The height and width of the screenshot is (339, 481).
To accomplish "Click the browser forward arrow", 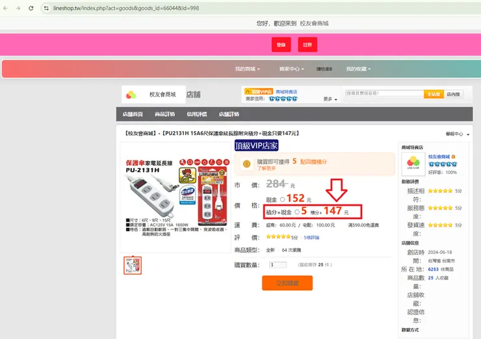I will (18, 8).
